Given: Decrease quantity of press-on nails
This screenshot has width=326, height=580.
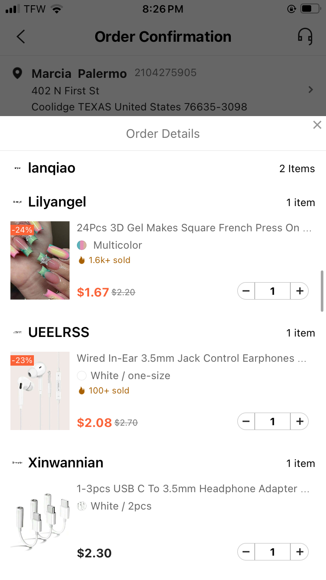Looking at the screenshot, I should tap(246, 291).
